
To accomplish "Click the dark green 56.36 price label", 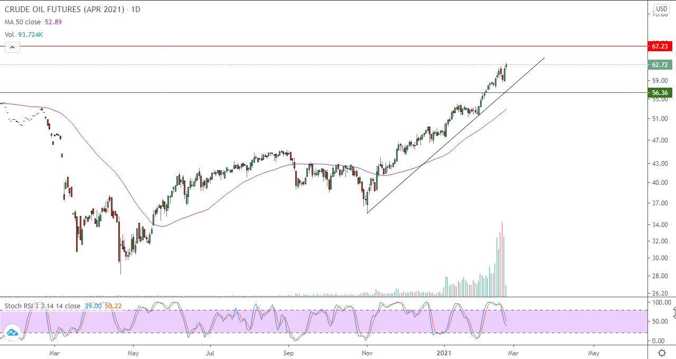I will click(660, 92).
